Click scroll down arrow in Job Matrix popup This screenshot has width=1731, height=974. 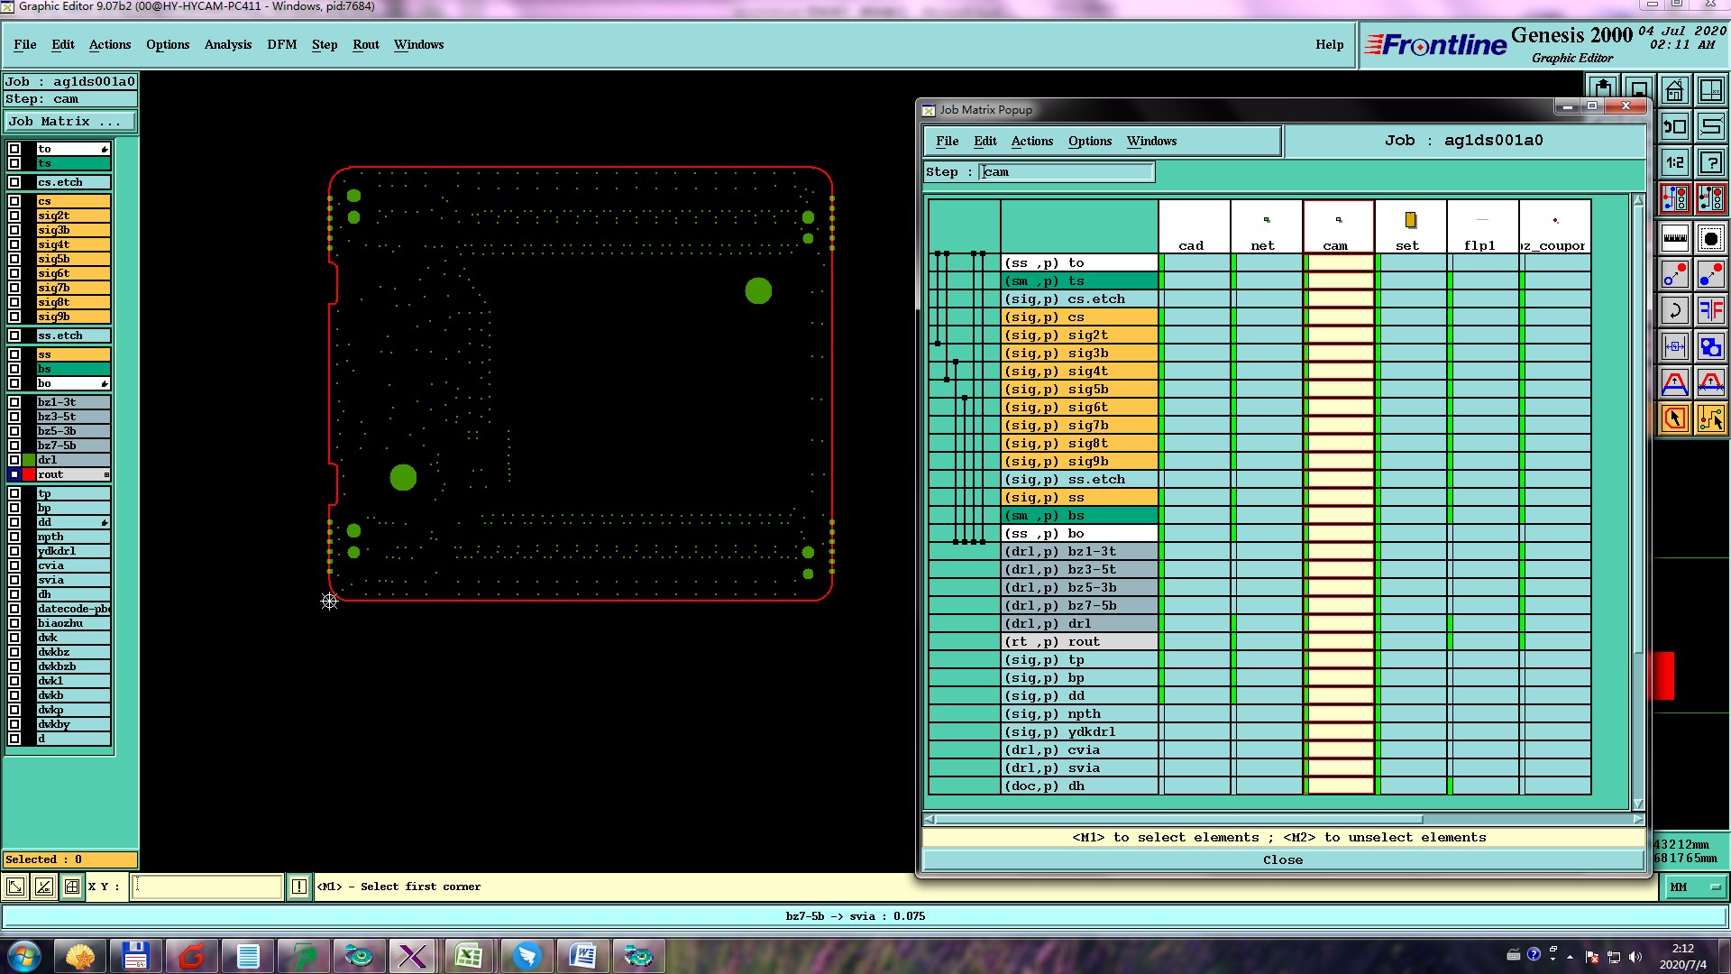coord(1638,804)
